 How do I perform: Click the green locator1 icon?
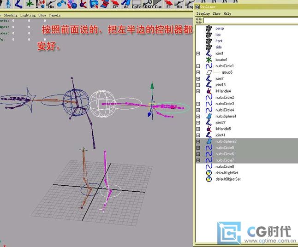[x=209, y=60]
